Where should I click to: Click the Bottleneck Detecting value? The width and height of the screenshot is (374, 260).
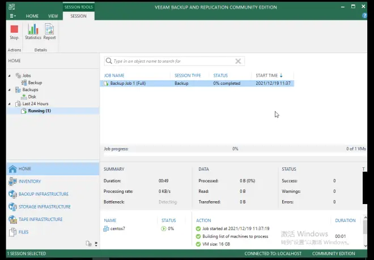coord(168,202)
